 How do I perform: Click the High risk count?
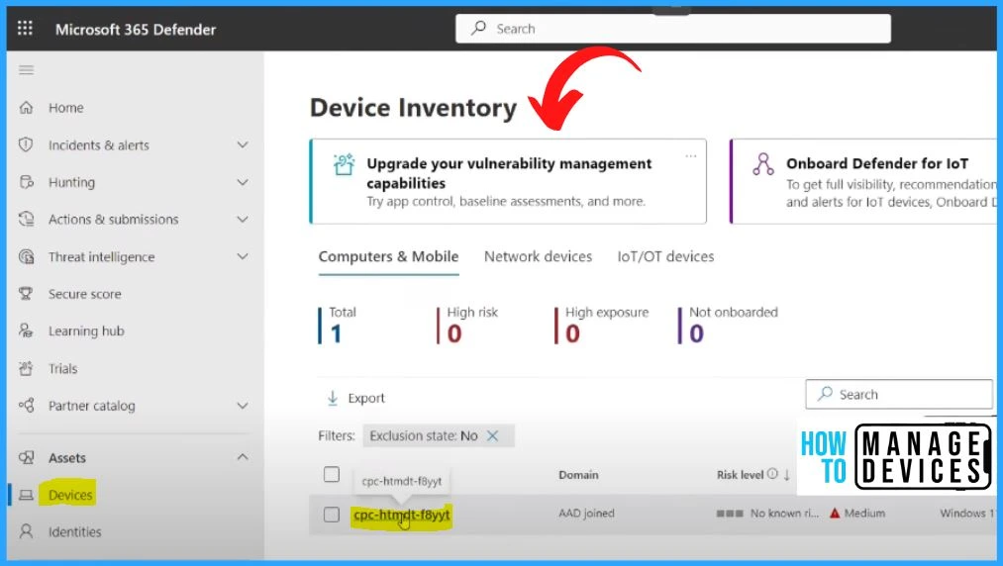467,326
